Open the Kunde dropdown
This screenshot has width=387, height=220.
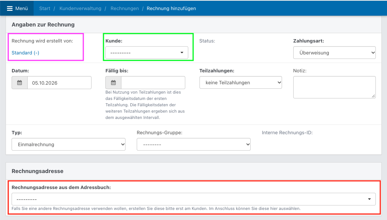(x=146, y=53)
